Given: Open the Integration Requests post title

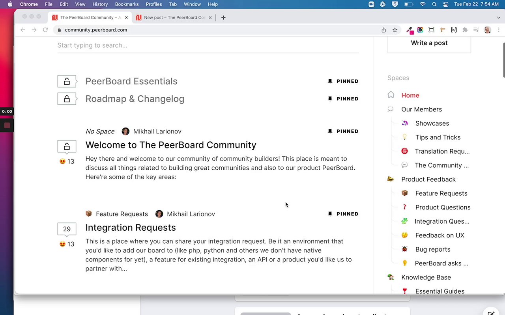Looking at the screenshot, I should (x=131, y=228).
